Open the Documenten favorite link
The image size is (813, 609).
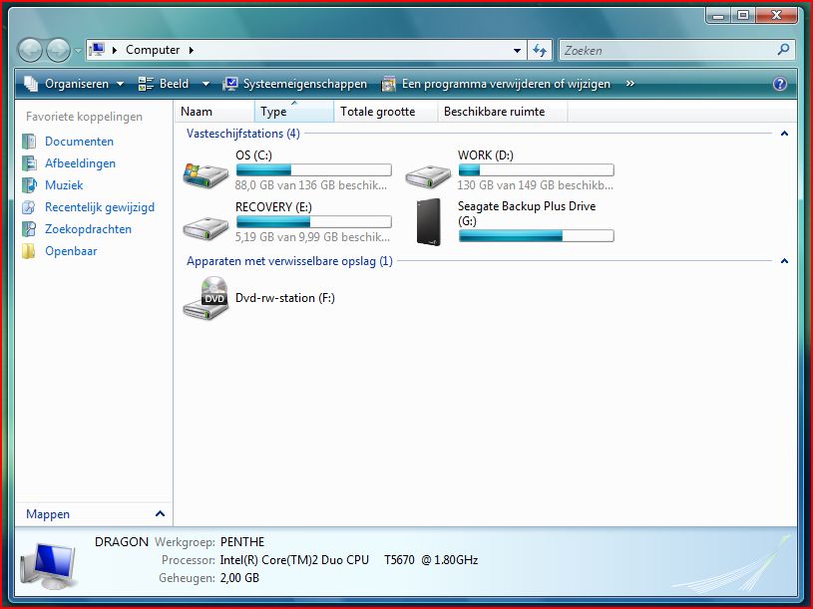pos(79,142)
